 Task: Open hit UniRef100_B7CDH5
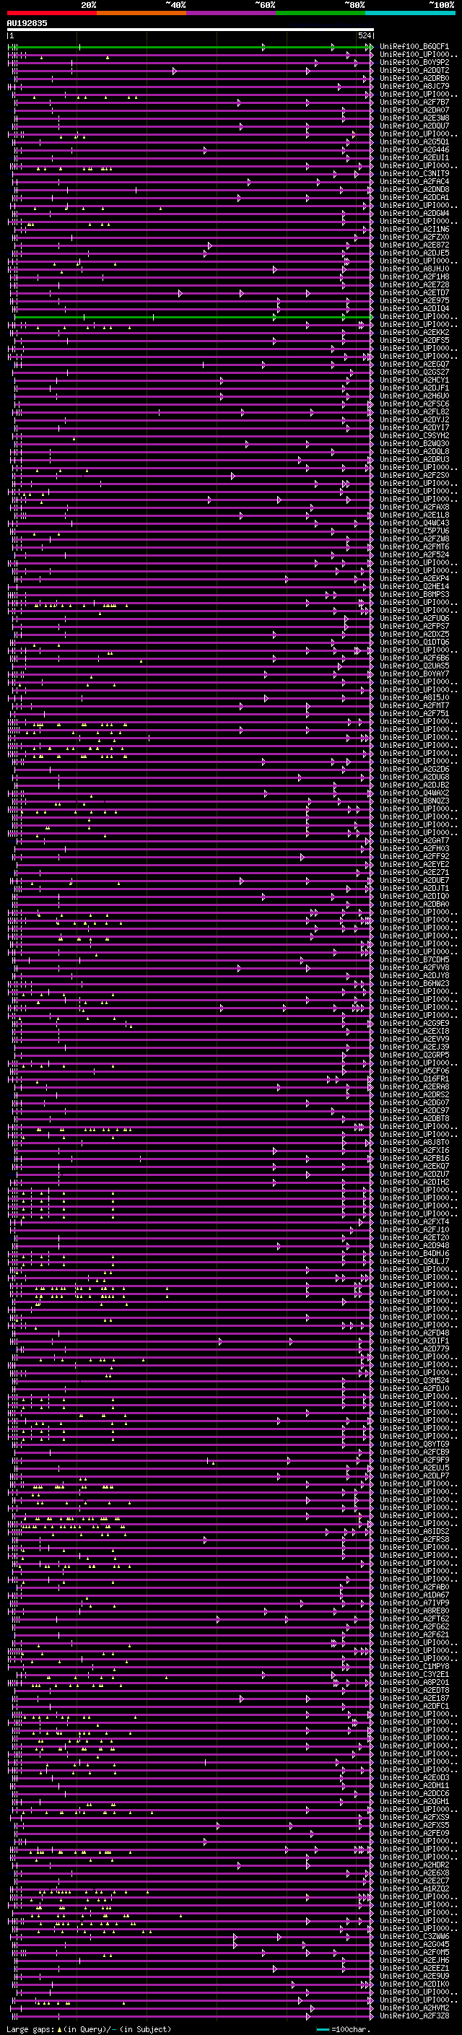(x=414, y=960)
